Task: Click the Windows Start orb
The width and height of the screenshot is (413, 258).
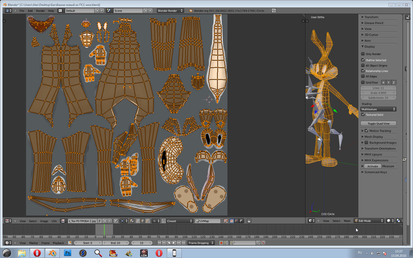Action: click(x=7, y=253)
